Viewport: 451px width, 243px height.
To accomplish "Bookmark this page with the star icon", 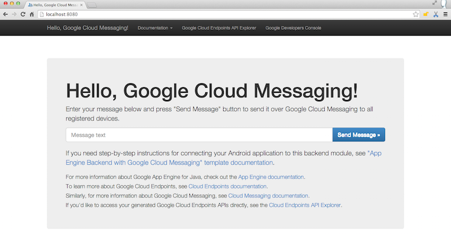I will 415,14.
